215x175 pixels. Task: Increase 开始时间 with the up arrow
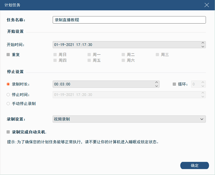(203, 43)
